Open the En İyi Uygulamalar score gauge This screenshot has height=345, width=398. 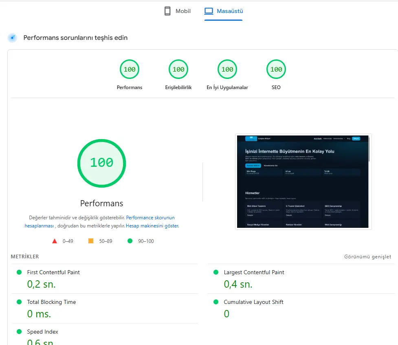point(227,70)
